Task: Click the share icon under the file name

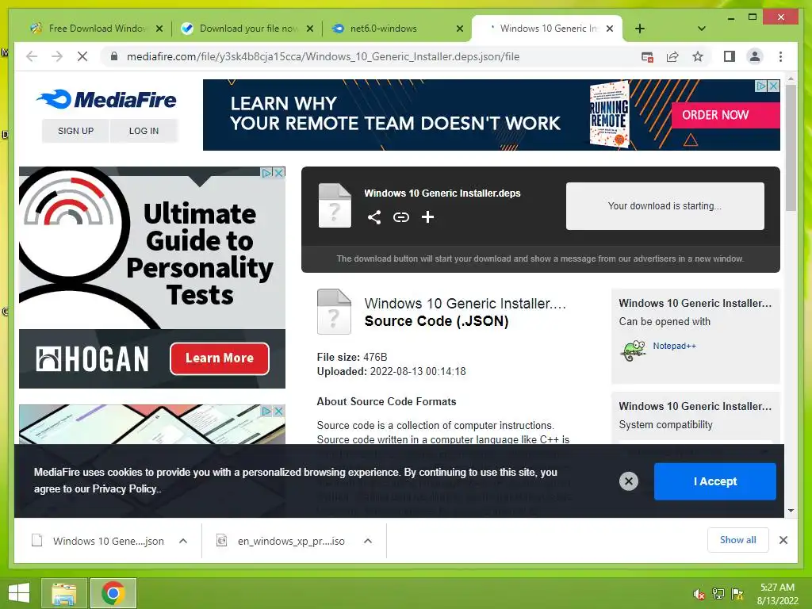Action: click(374, 217)
